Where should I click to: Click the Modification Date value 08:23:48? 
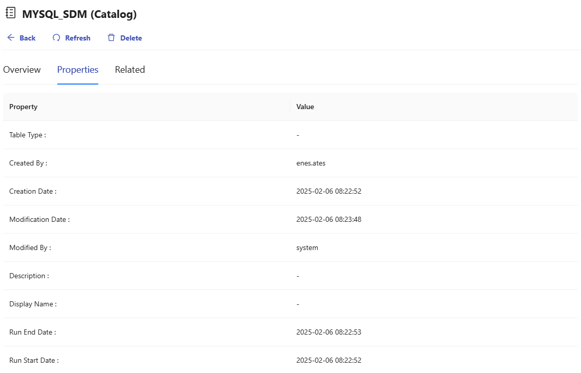[x=329, y=219]
